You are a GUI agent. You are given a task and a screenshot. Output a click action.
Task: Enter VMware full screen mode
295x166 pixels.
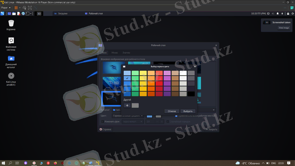click(30, 8)
